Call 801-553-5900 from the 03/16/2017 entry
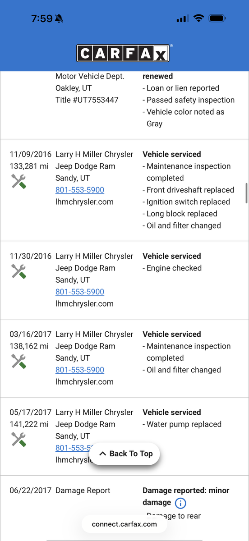 click(80, 370)
